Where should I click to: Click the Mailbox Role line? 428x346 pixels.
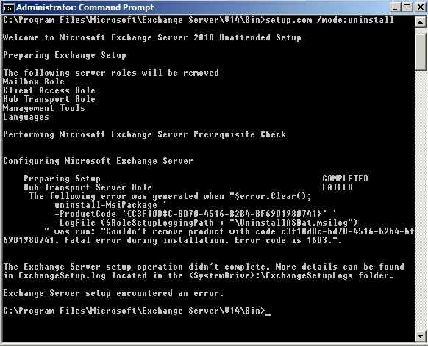point(34,82)
